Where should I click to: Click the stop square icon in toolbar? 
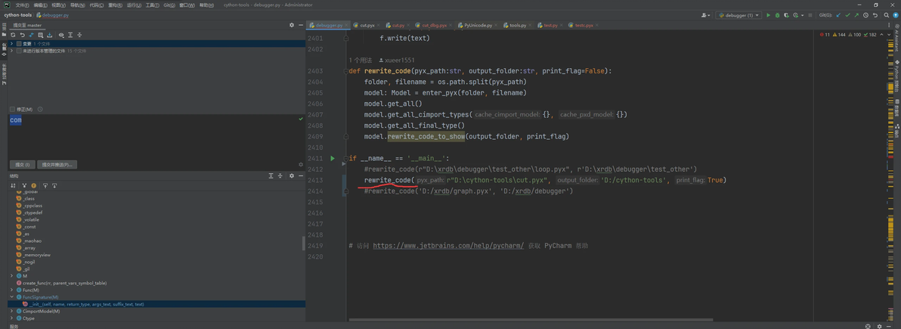(x=810, y=15)
